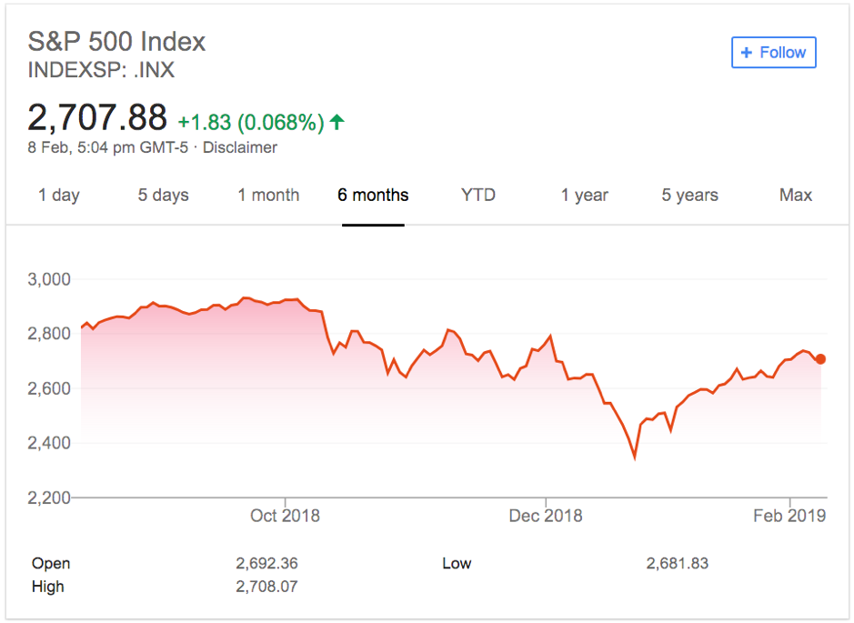Click the Oct 2018 axis label
Viewport: 854px width, 623px height.
[285, 516]
